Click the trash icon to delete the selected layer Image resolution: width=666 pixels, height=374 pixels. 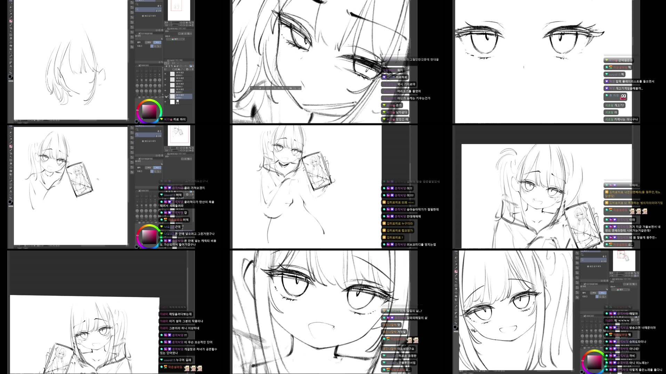pos(193,69)
